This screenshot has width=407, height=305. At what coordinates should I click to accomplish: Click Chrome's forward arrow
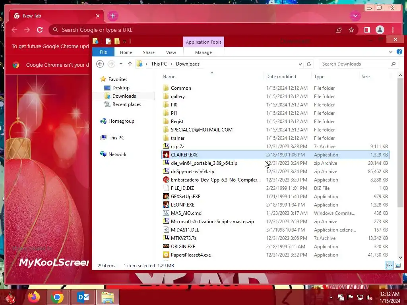[27, 30]
